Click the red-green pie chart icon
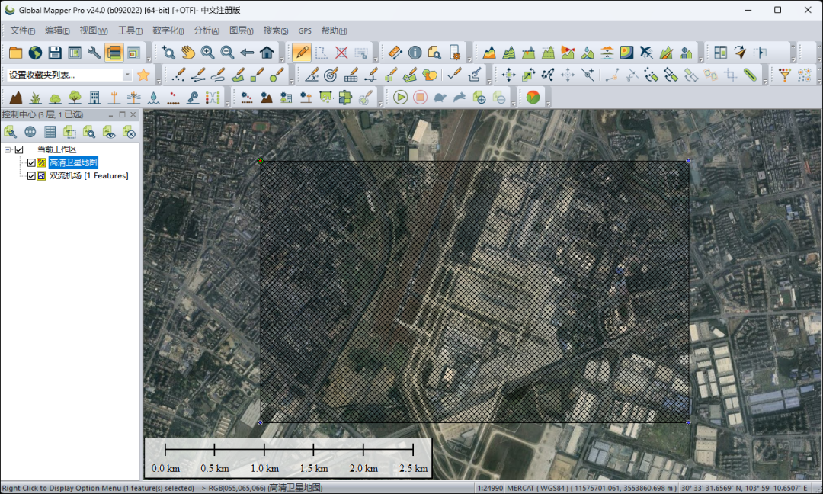 [x=533, y=97]
